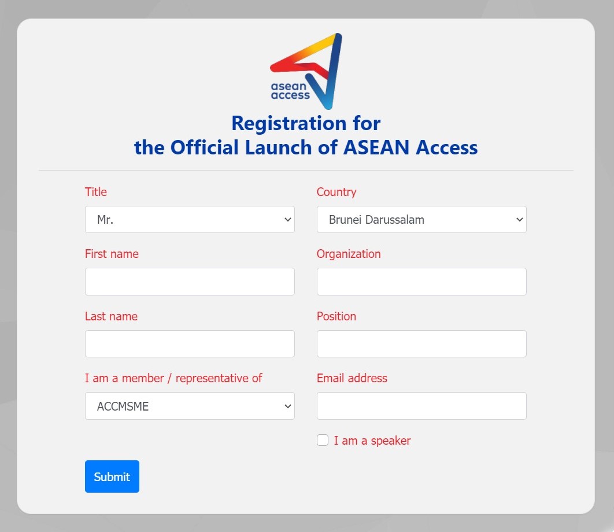Click the Registration heading text
The height and width of the screenshot is (532, 614).
point(306,135)
